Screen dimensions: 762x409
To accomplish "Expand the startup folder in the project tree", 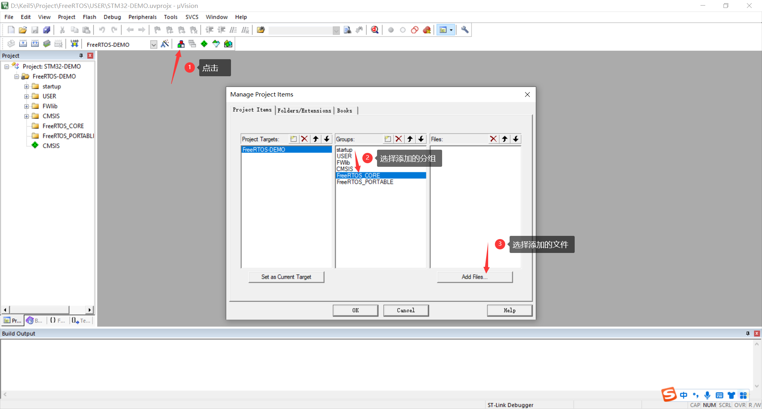I will click(x=27, y=87).
